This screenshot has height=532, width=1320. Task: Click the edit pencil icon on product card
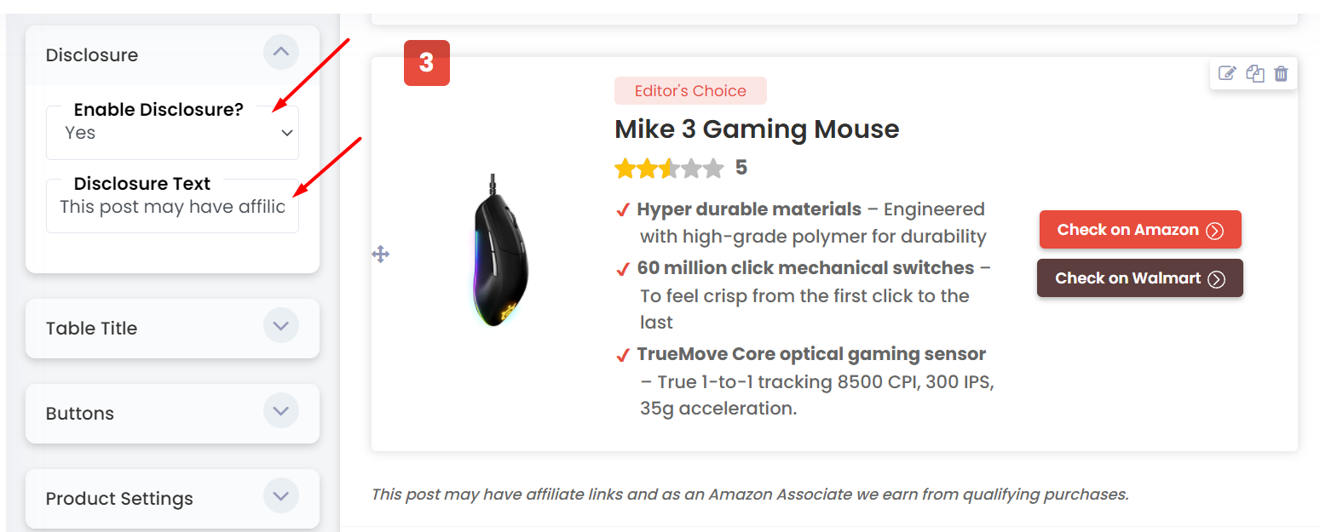point(1227,73)
